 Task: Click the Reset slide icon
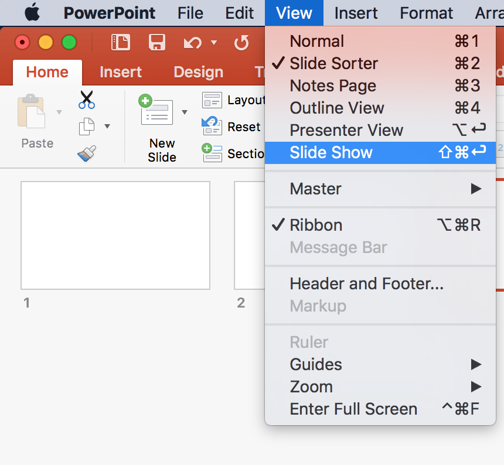[212, 125]
